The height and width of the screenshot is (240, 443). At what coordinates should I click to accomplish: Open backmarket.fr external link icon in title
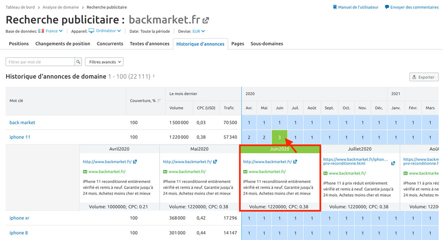click(x=206, y=20)
